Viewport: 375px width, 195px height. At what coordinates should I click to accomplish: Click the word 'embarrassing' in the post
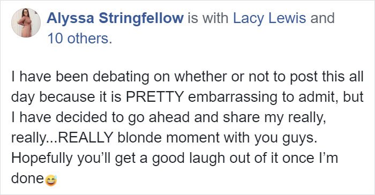(233, 97)
